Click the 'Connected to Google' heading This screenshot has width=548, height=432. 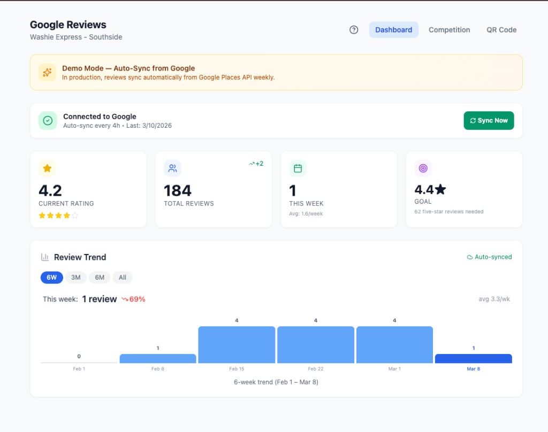click(100, 117)
